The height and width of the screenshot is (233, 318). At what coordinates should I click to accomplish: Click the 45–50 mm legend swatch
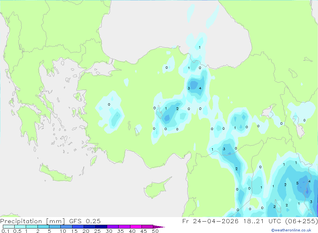point(148,227)
